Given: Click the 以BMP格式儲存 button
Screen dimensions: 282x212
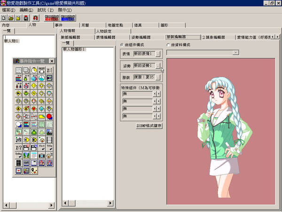Looking at the screenshot, I should [x=149, y=126].
